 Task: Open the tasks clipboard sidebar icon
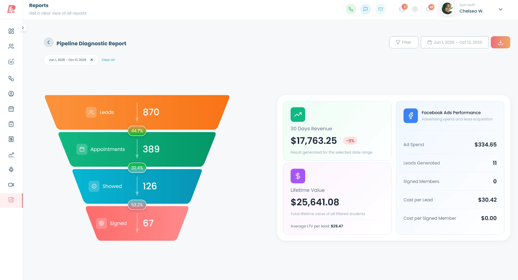click(11, 124)
